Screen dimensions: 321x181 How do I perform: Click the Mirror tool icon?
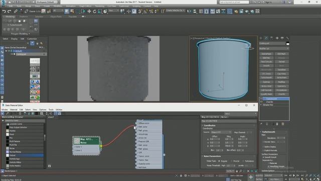coord(189,11)
